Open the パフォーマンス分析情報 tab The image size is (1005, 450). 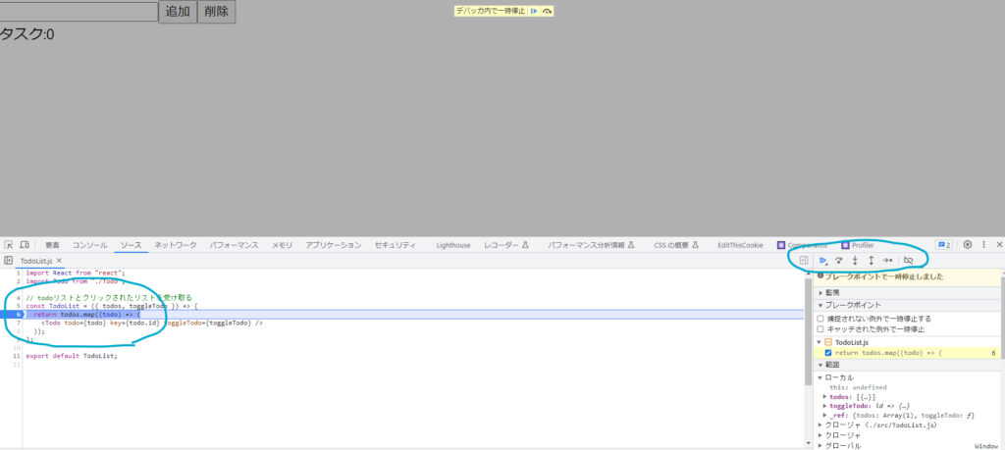tap(590, 245)
